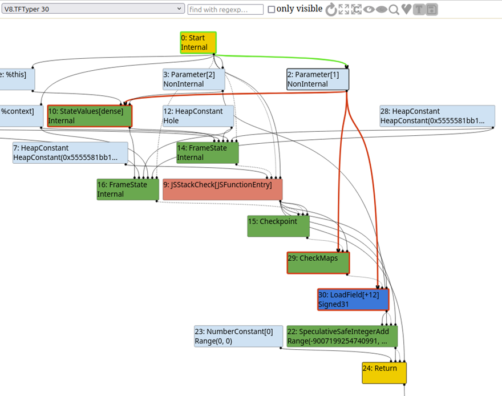
Task: Enable the only visible checkbox
Action: point(271,9)
